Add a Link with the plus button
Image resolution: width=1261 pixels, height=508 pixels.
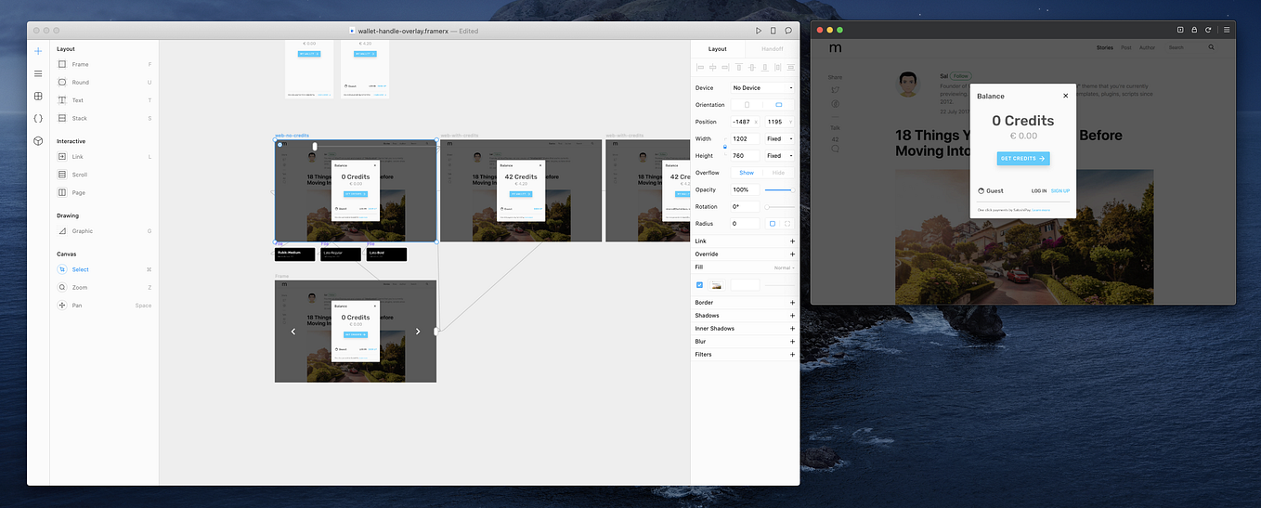click(x=792, y=241)
